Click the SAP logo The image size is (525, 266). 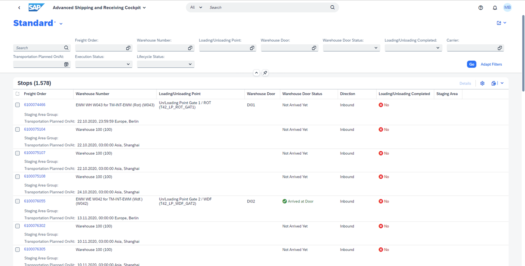(x=36, y=7)
